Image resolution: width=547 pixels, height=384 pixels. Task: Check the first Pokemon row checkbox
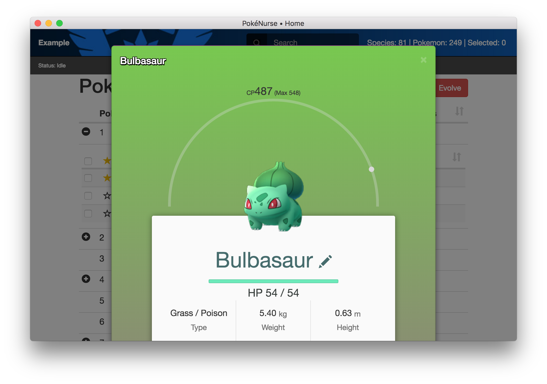88,161
